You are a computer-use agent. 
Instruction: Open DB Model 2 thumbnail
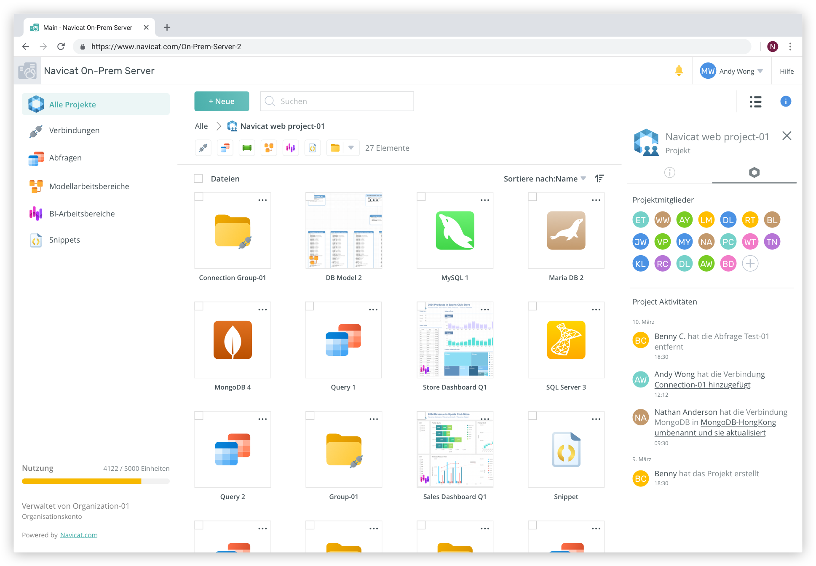click(344, 230)
